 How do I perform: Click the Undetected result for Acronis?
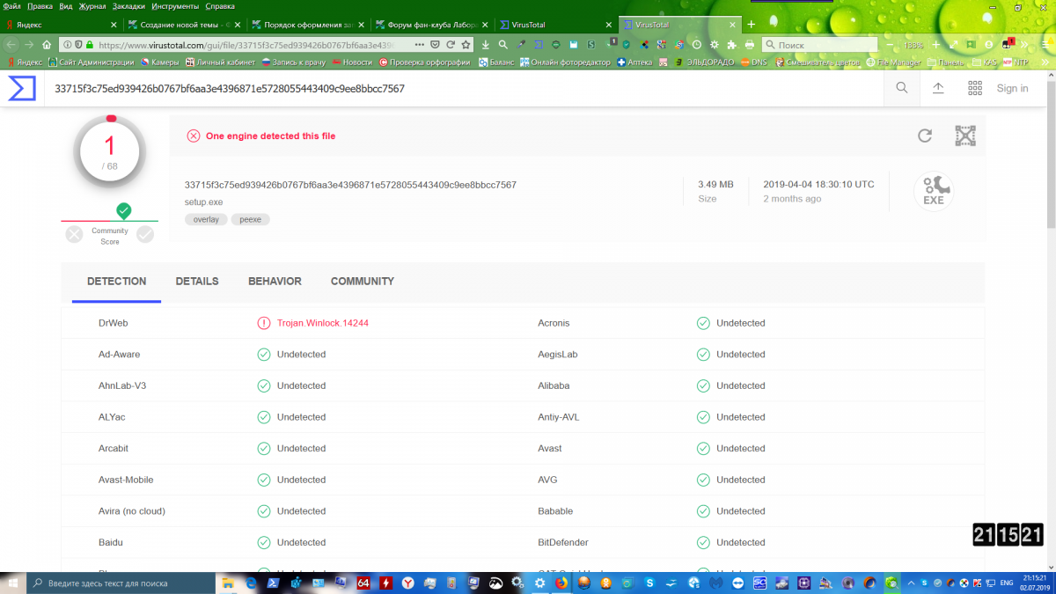point(740,323)
